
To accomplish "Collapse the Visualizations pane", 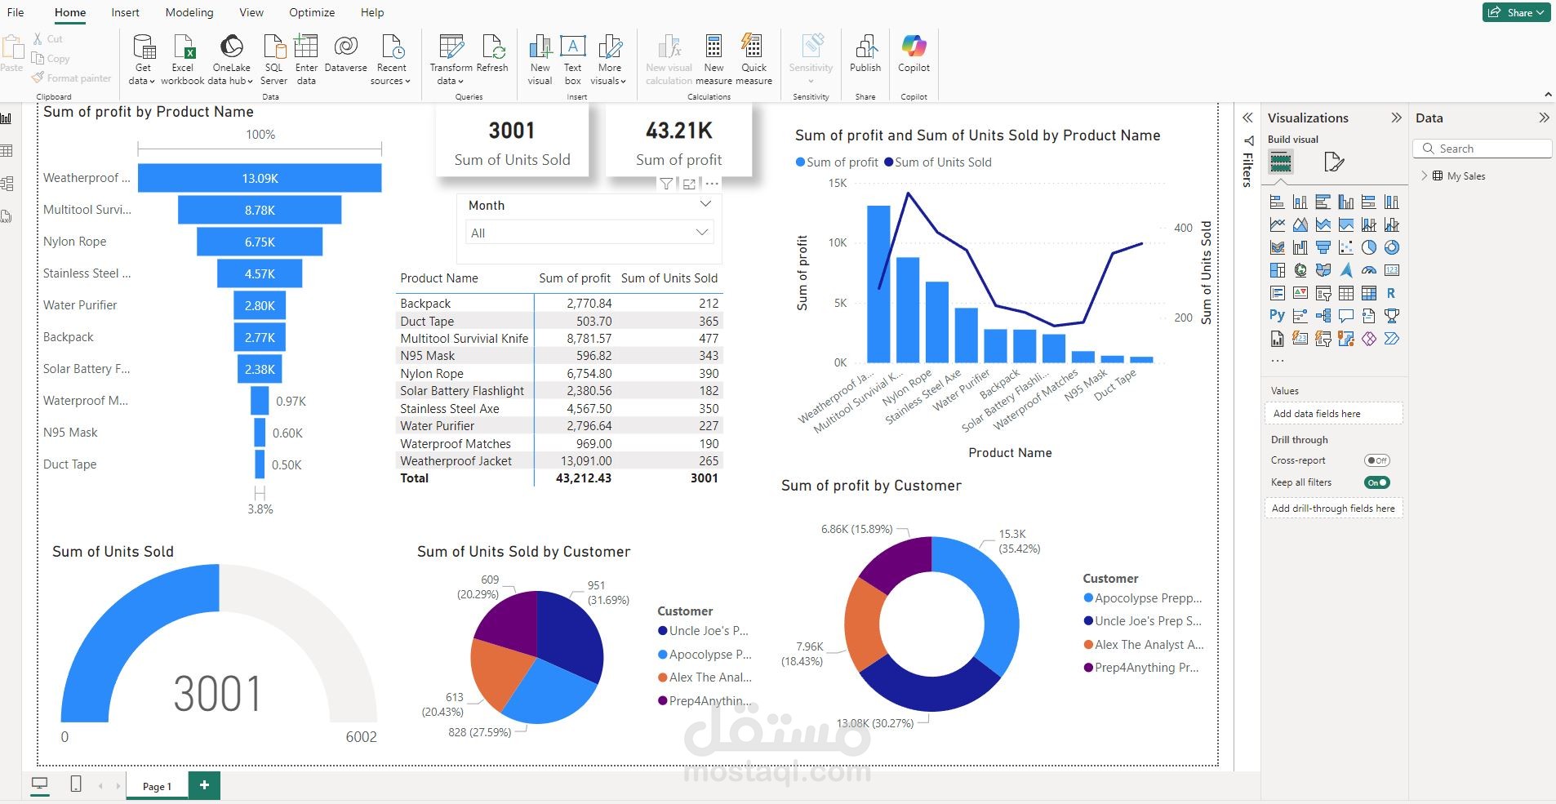I will (1396, 118).
